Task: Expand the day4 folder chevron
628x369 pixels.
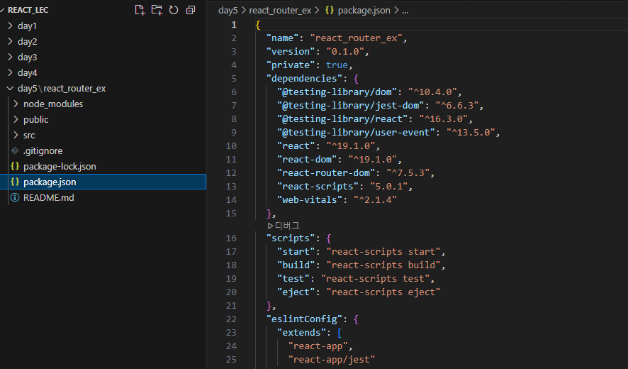Action: point(11,72)
